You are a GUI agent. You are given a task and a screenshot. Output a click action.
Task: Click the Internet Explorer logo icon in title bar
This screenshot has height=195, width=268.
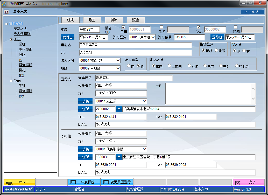4,4
